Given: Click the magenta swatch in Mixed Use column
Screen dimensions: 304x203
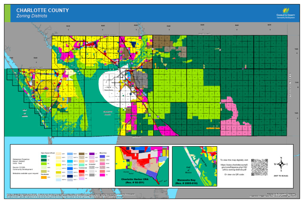Looking at the screenshot, I should (x=102, y=175).
